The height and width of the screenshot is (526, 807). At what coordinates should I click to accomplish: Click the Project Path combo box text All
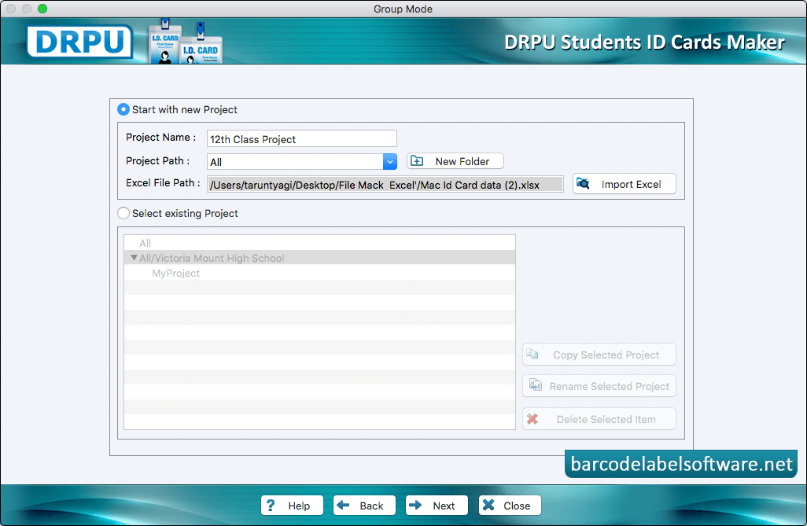216,162
